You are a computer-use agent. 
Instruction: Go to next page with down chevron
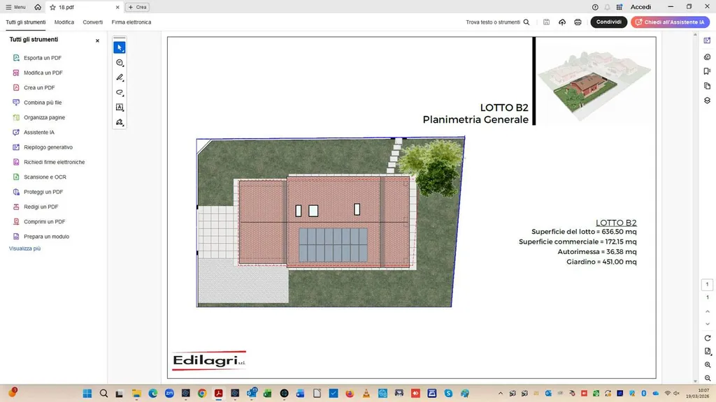[707, 322]
